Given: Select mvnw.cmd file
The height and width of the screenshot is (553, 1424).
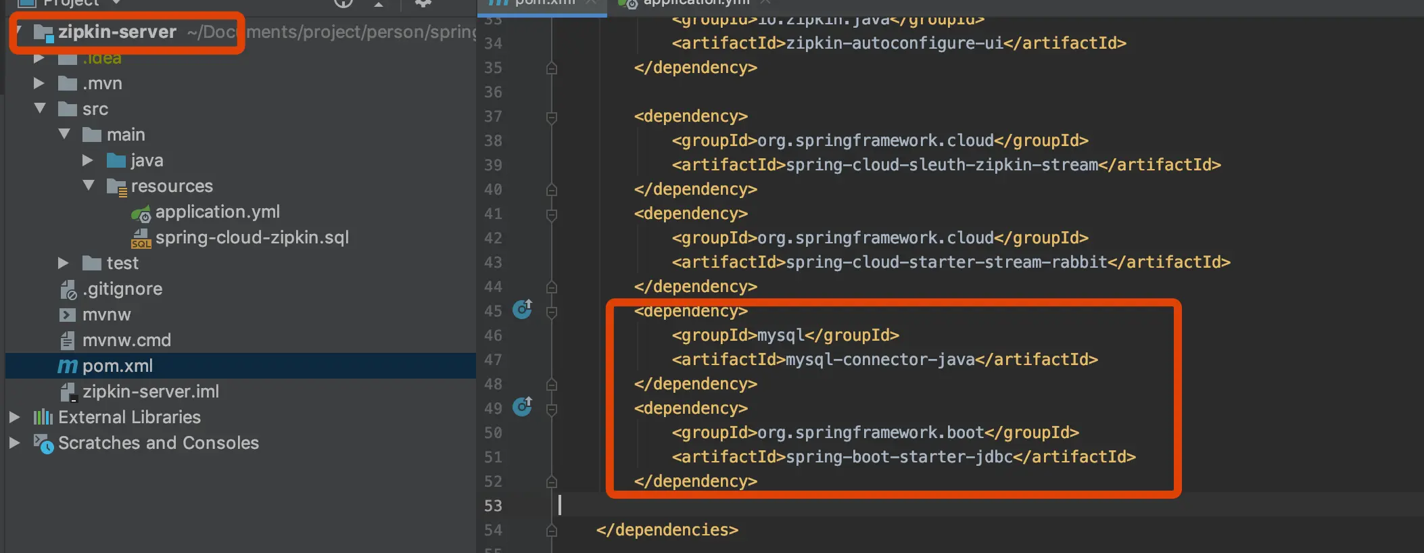Looking at the screenshot, I should click(x=126, y=340).
